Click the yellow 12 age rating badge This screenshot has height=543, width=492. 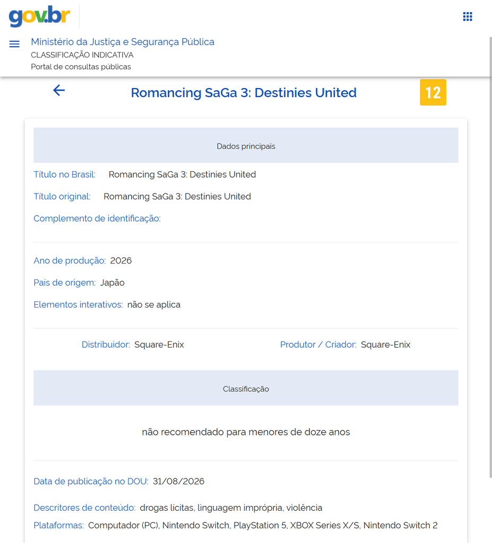click(x=433, y=92)
